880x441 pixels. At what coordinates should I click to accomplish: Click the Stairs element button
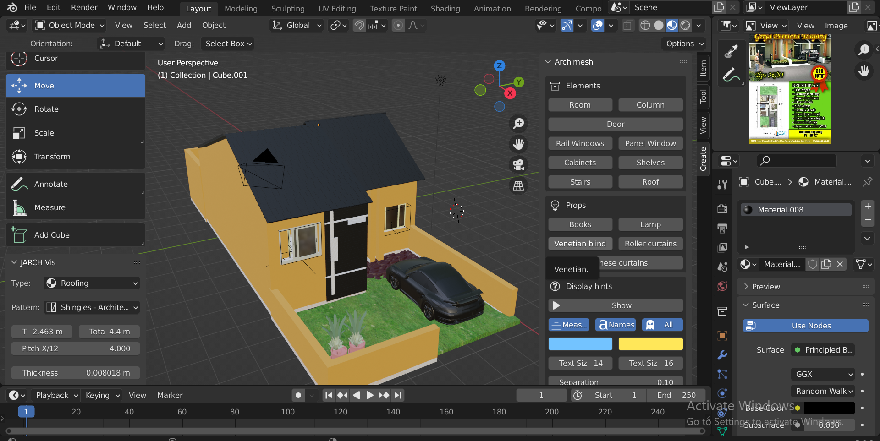tap(580, 182)
